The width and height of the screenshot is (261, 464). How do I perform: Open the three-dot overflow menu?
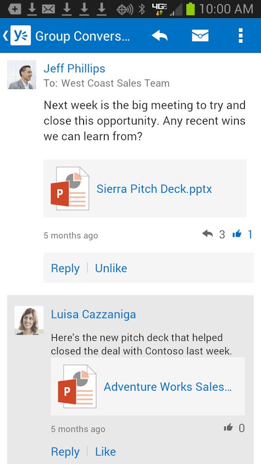[240, 36]
